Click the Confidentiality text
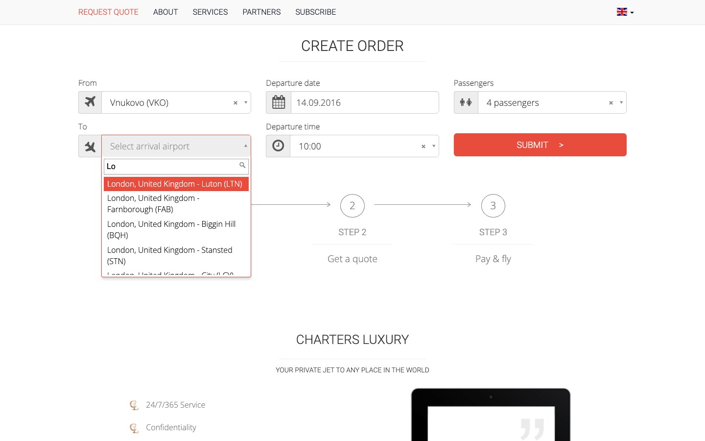The width and height of the screenshot is (705, 441). pyautogui.click(x=171, y=427)
